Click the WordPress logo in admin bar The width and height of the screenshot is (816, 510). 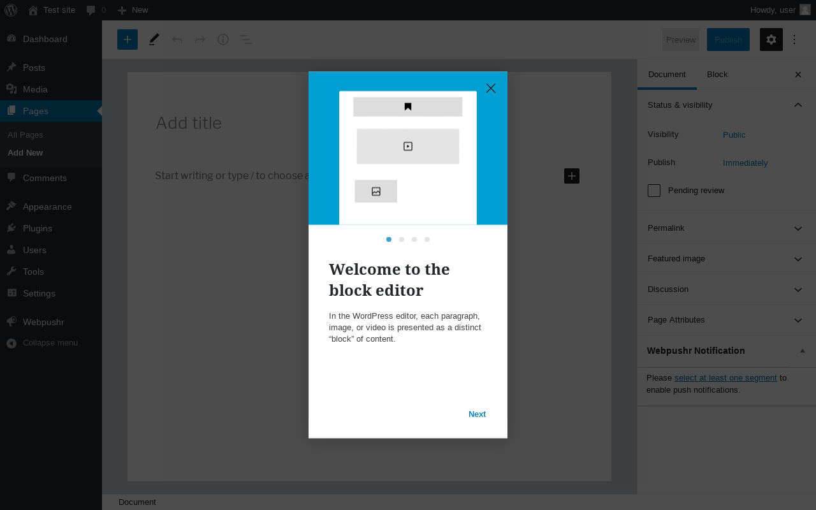point(11,10)
